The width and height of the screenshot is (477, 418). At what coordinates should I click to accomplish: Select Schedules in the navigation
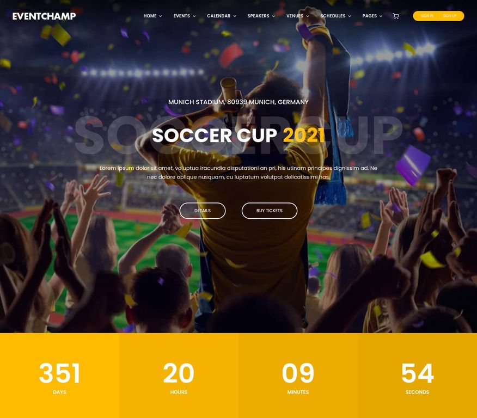pos(333,16)
